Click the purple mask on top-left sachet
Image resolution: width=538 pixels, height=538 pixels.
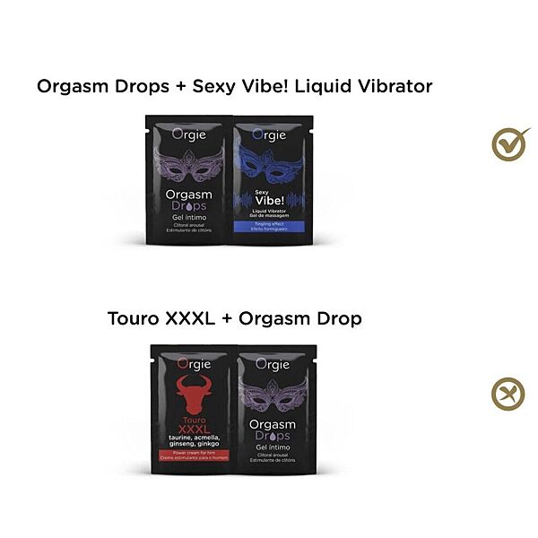[188, 166]
